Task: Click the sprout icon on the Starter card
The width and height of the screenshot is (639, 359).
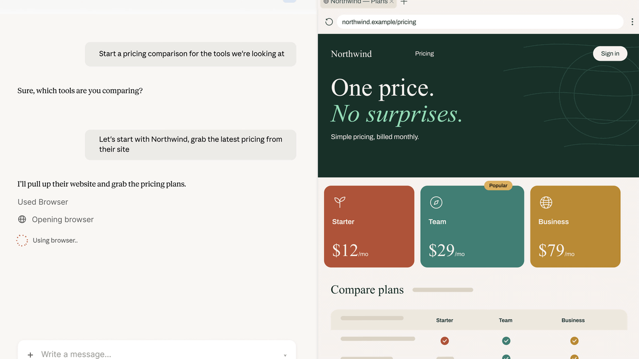Action: coord(340,202)
